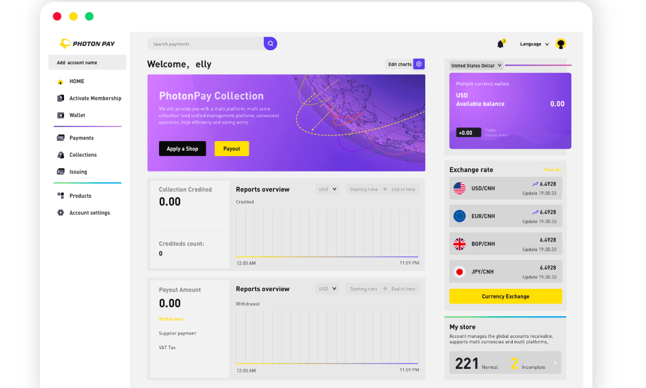Open the user profile avatar
The width and height of the screenshot is (646, 388).
[x=560, y=44]
